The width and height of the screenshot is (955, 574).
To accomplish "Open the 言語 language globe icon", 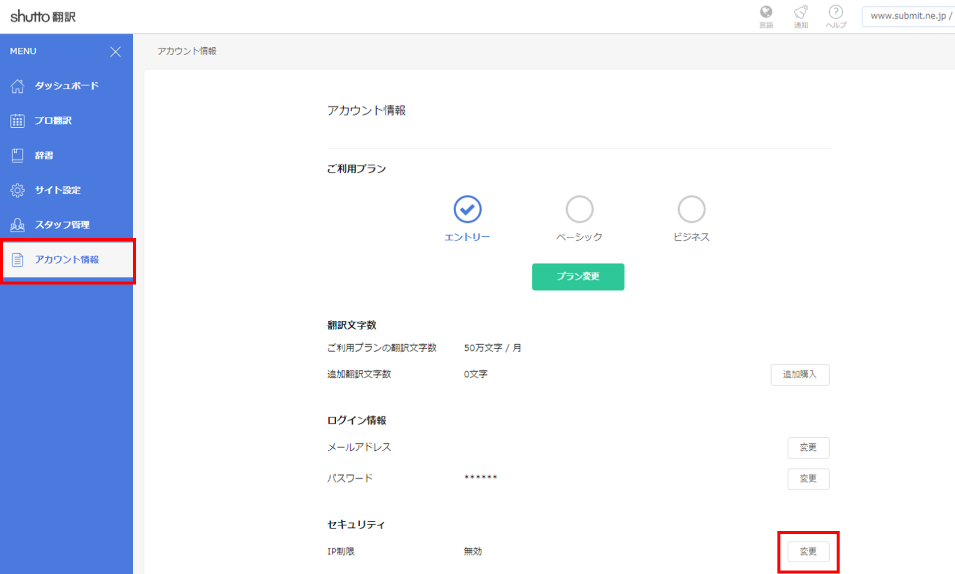I will [766, 12].
